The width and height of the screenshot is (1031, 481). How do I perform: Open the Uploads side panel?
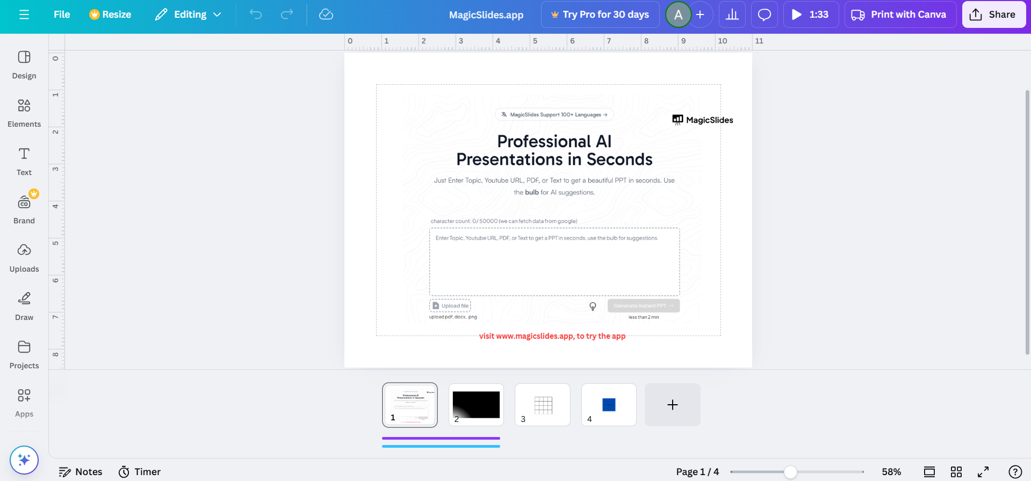tap(24, 258)
